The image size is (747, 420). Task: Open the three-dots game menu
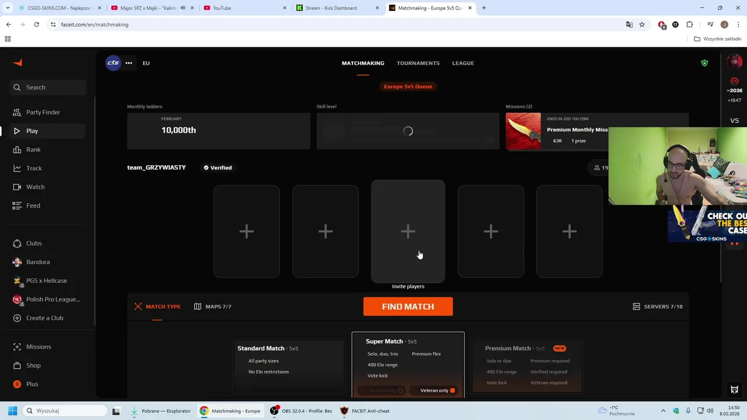click(128, 63)
